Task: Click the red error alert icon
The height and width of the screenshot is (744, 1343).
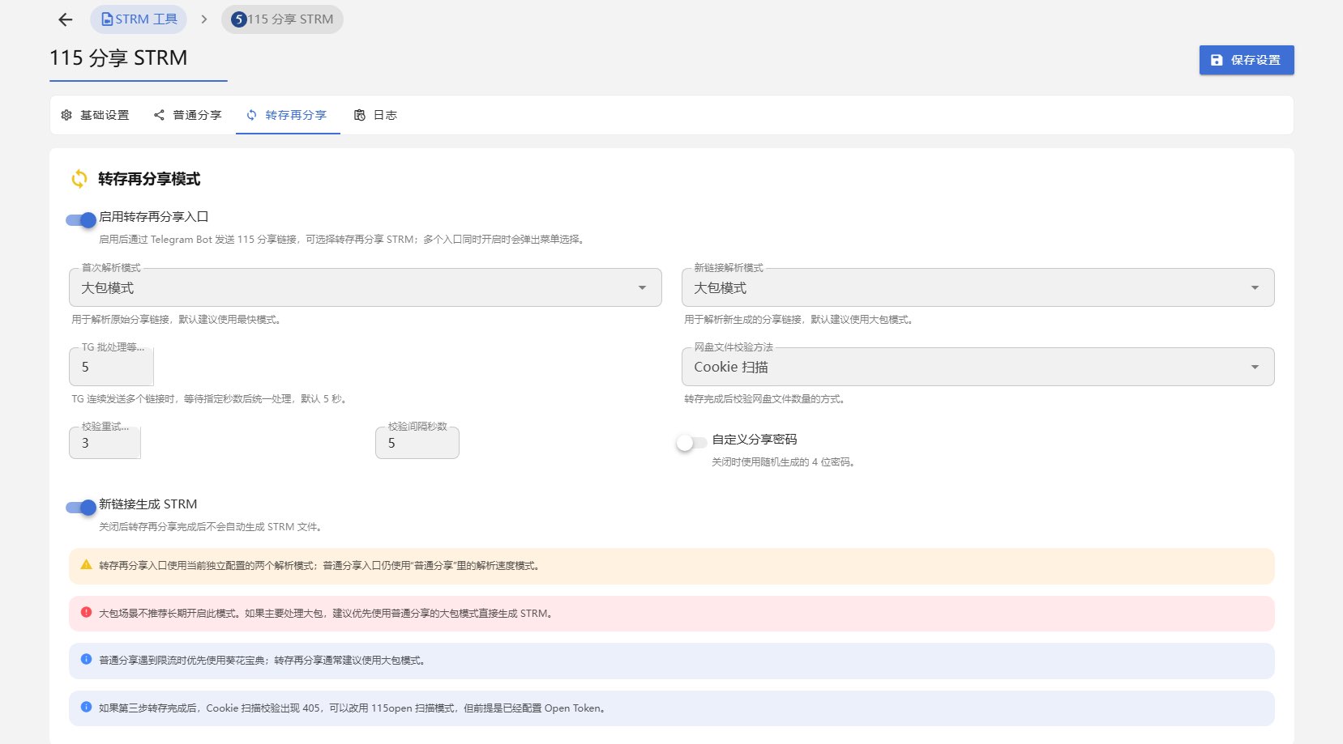Action: 86,612
